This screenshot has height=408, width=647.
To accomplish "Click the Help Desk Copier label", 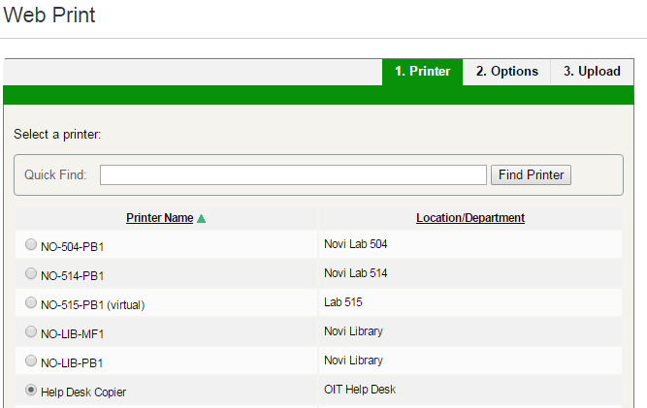I will tap(83, 392).
